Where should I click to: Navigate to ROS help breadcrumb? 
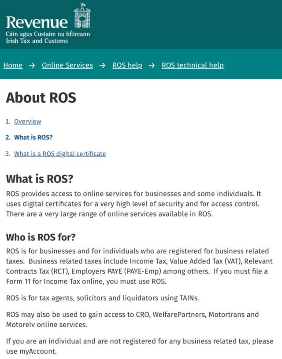[127, 65]
